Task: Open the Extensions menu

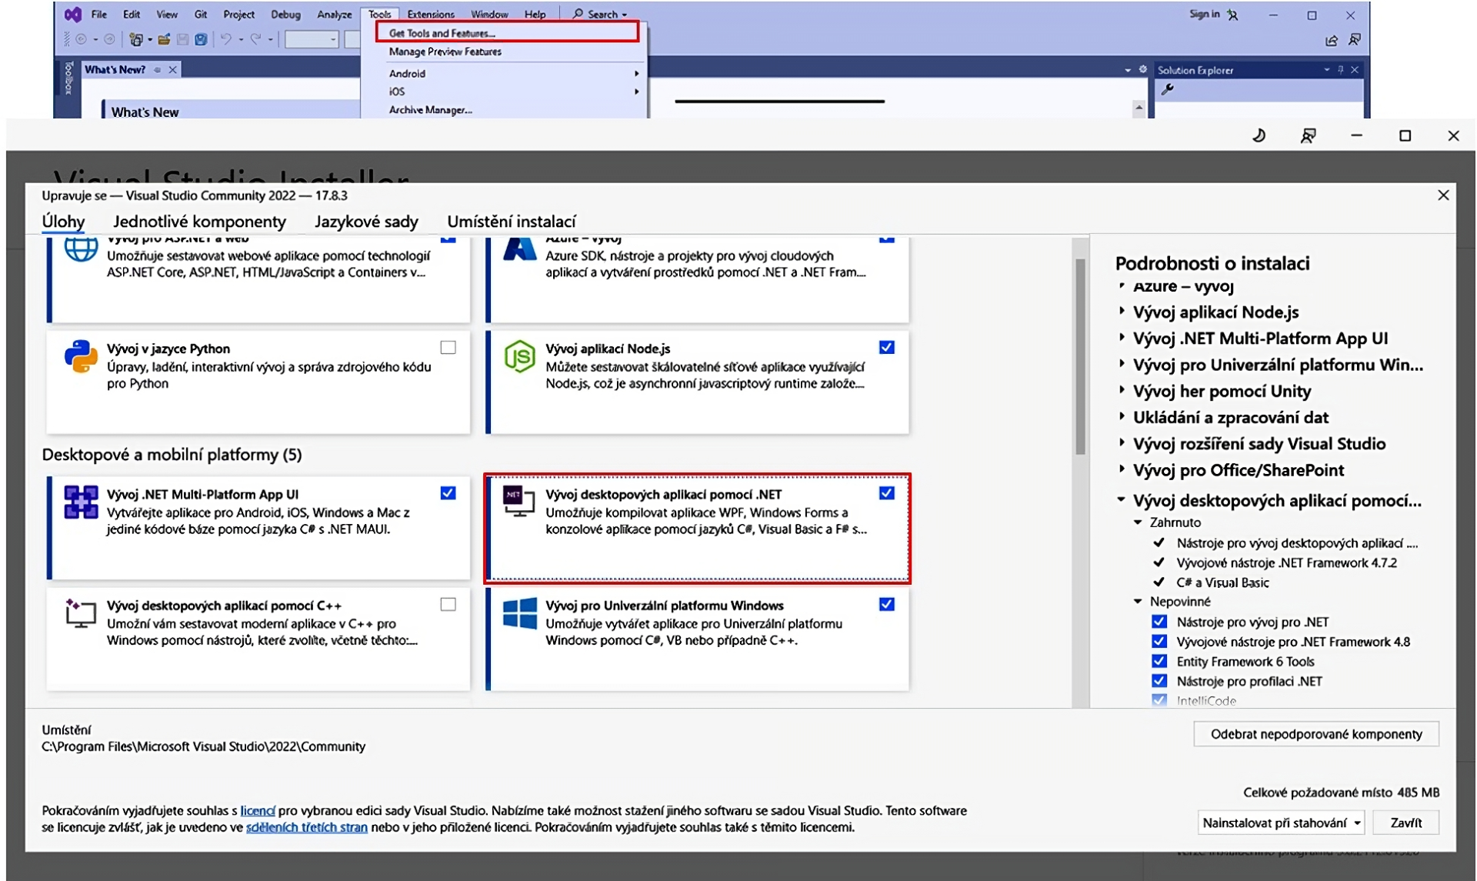Action: (x=431, y=14)
